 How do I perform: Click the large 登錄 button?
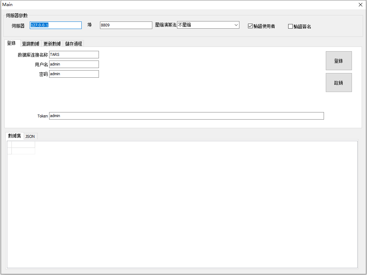pos(339,61)
